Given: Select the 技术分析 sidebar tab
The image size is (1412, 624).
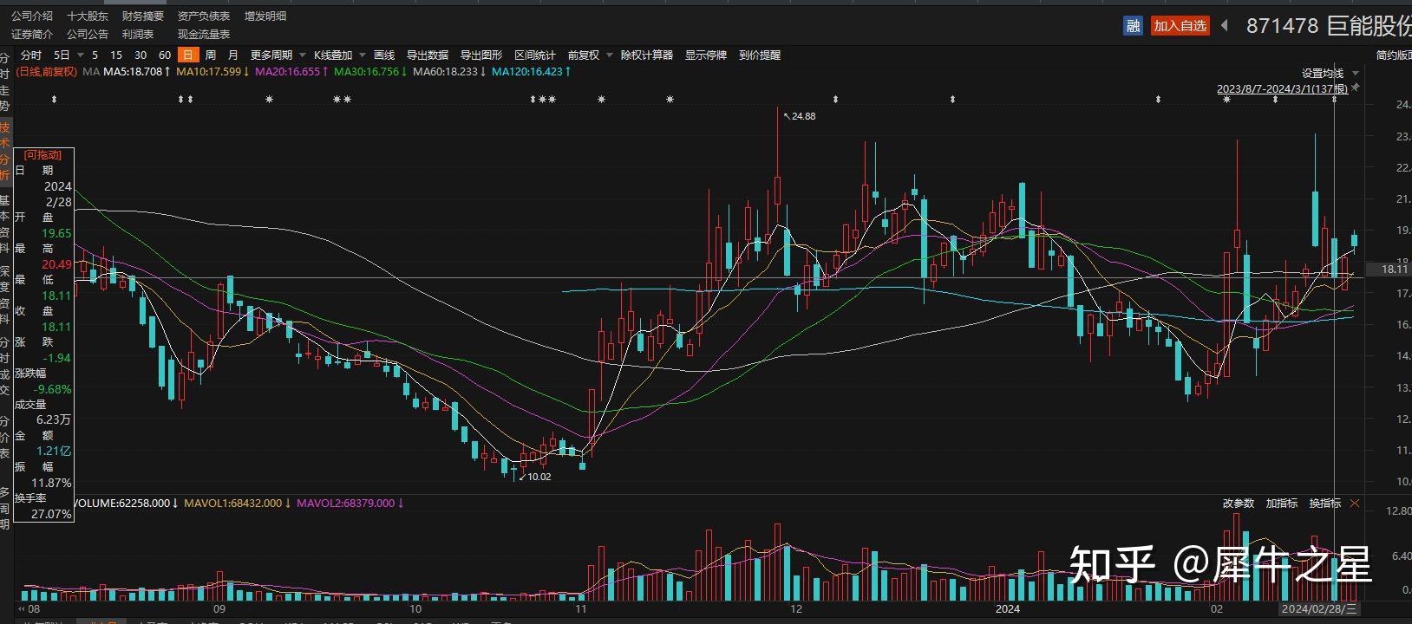Looking at the screenshot, I should 5,152.
